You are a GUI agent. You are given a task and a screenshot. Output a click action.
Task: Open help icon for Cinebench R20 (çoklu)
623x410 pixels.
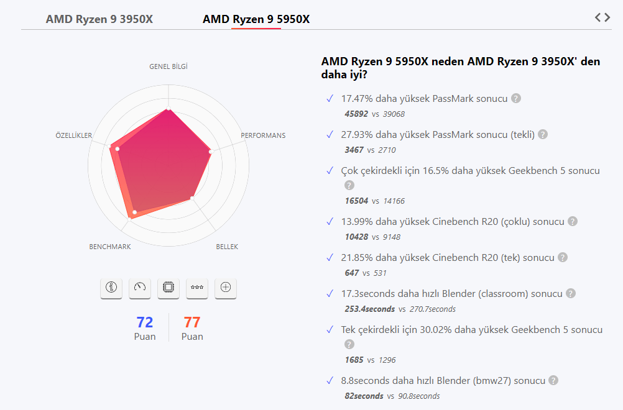(573, 222)
